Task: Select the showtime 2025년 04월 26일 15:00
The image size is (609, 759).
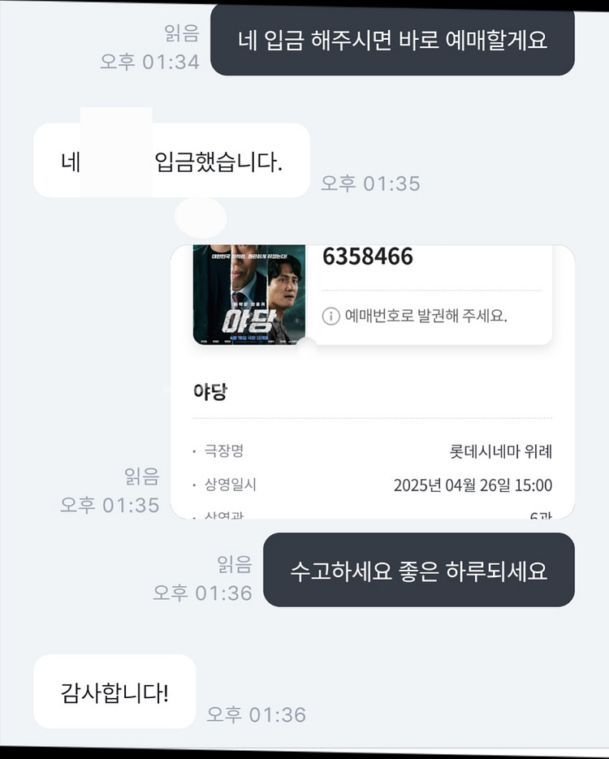Action: coord(473,485)
